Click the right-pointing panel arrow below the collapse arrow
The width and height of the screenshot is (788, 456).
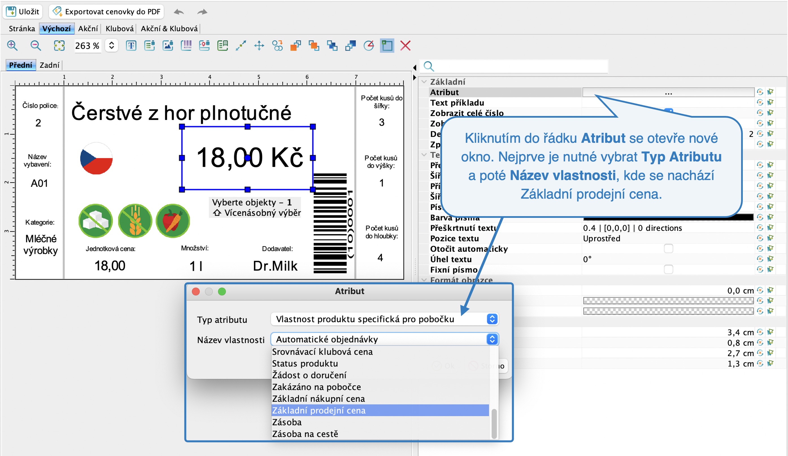[415, 77]
